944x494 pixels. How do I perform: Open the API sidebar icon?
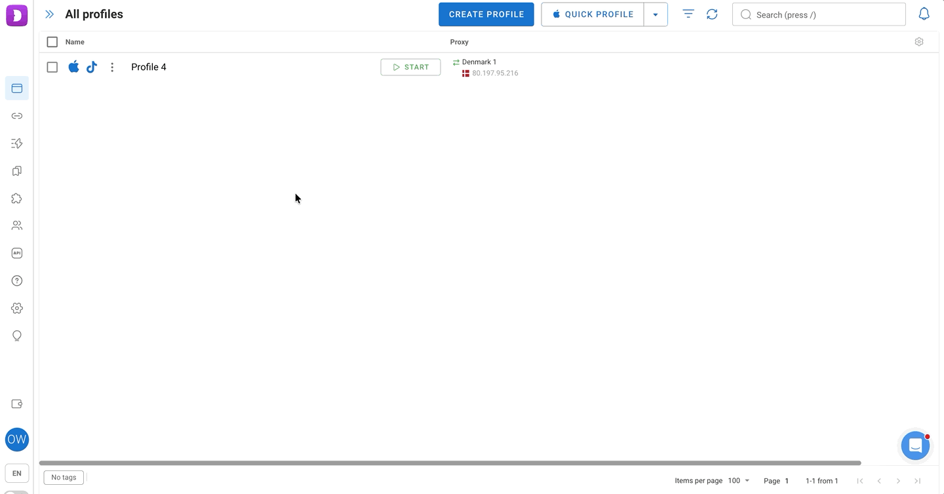tap(17, 253)
